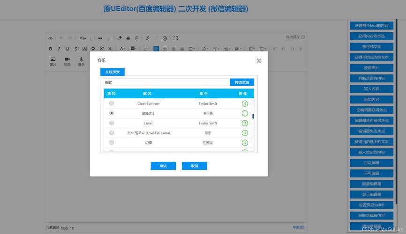Screen dimensions: 406x234
Task: Toggle underline formatting
Action: click(x=68, y=49)
